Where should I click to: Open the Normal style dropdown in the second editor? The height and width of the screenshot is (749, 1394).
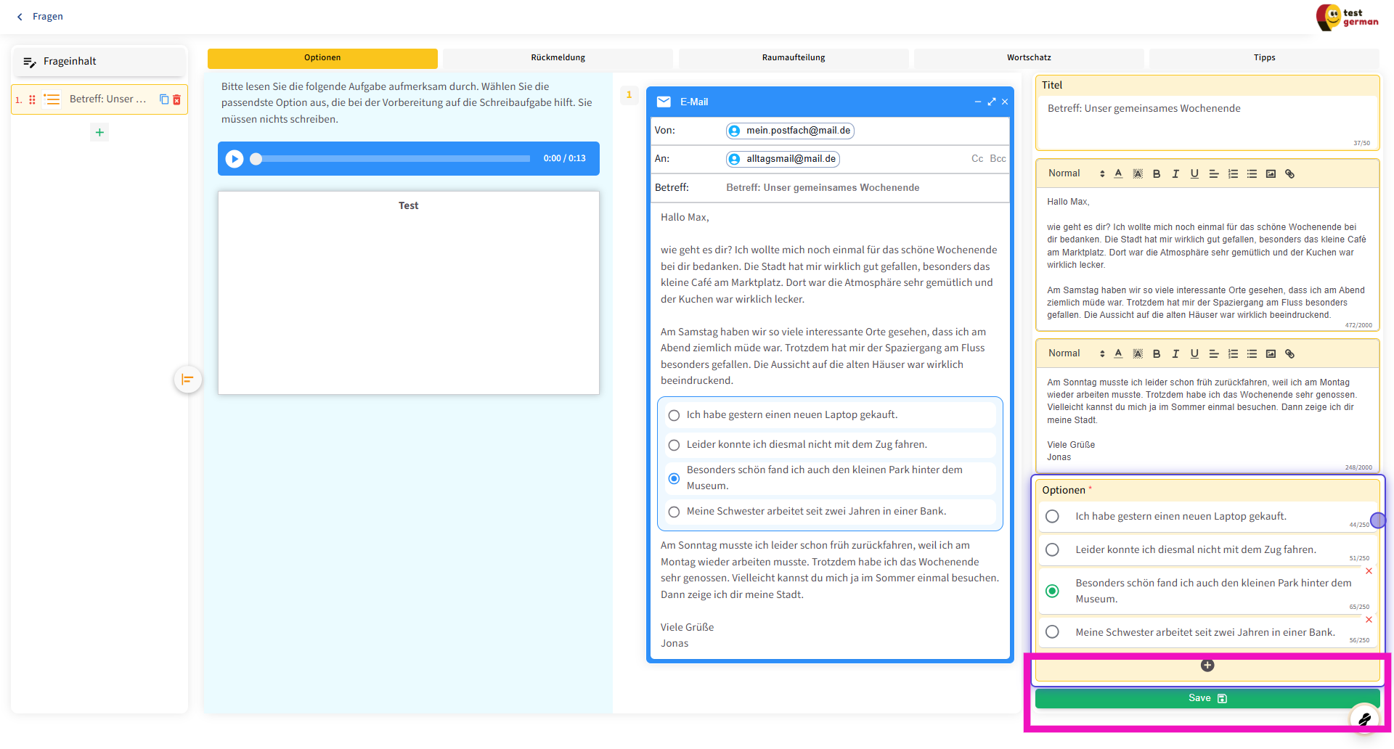(1075, 353)
